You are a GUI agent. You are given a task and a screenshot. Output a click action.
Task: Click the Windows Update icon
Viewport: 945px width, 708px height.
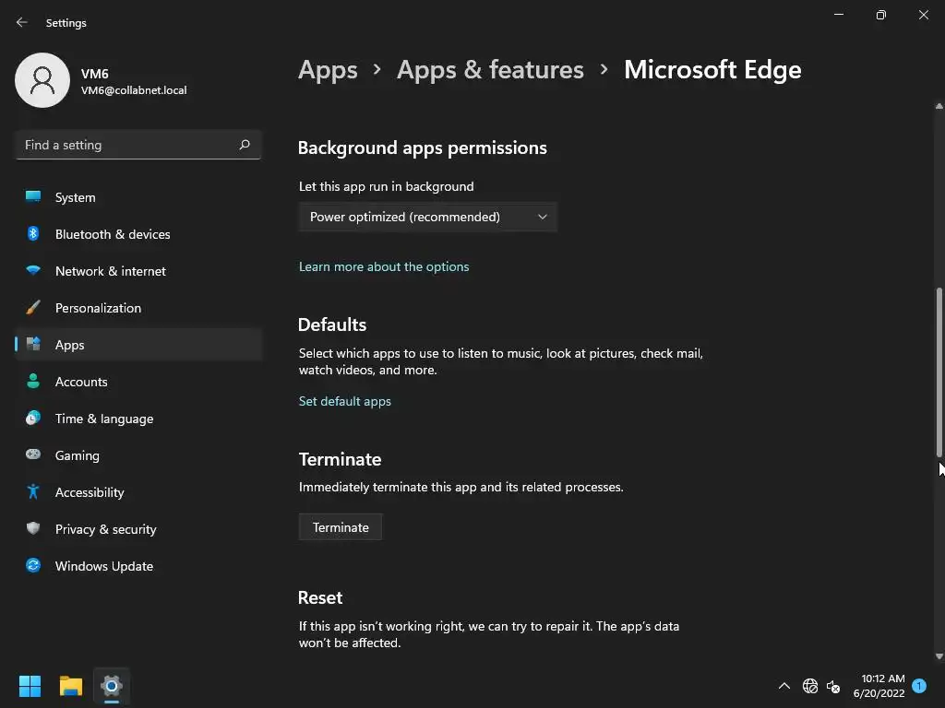pyautogui.click(x=33, y=566)
